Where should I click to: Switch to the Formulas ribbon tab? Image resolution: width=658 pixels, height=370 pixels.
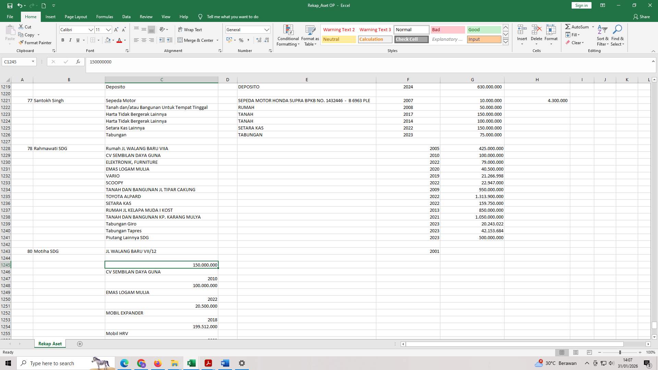tap(105, 16)
